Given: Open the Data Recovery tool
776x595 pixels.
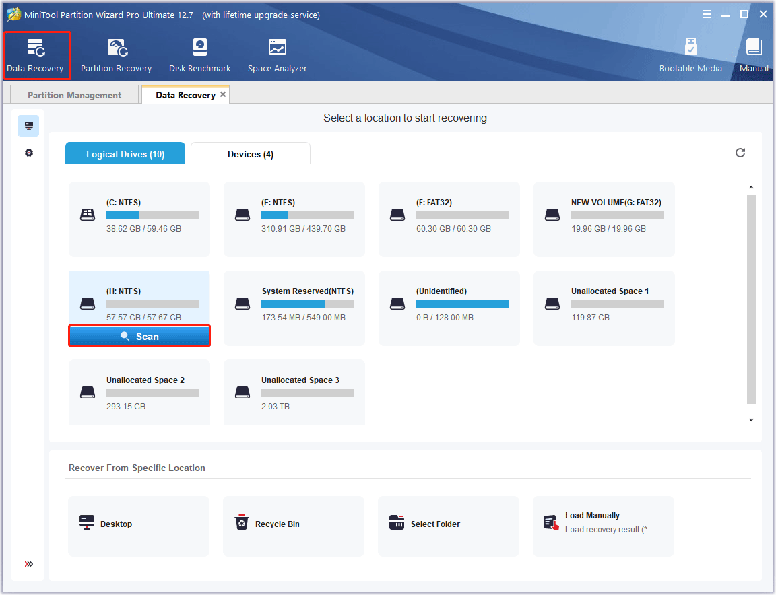Looking at the screenshot, I should point(36,55).
